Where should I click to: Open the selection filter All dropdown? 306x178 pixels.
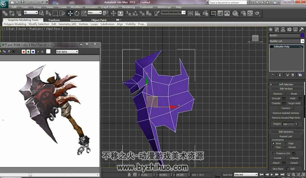click(x=31, y=13)
